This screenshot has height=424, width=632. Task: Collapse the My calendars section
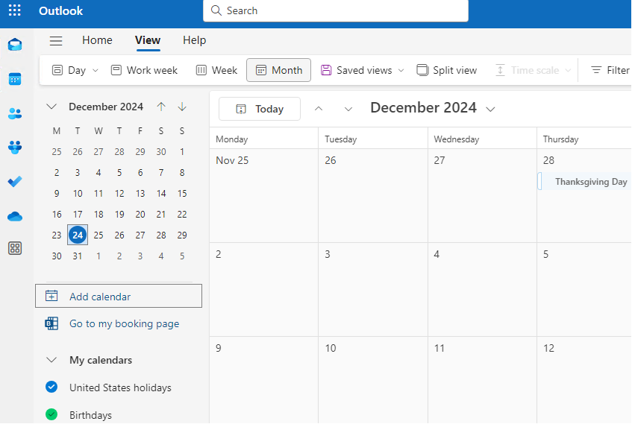click(x=51, y=360)
